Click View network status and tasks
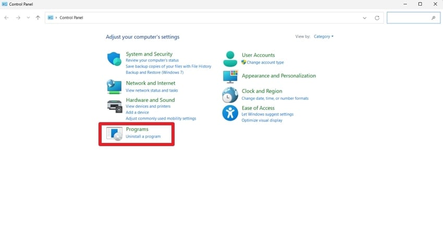Viewport: 443px width, 236px height. tap(152, 90)
